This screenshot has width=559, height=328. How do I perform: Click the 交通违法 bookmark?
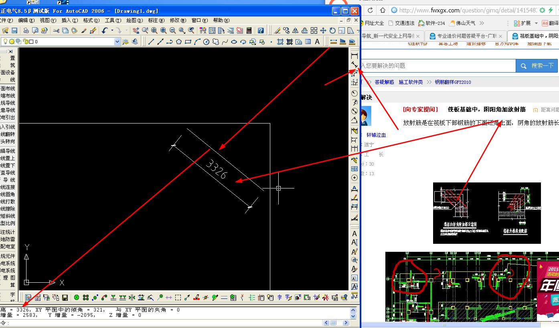point(401,23)
